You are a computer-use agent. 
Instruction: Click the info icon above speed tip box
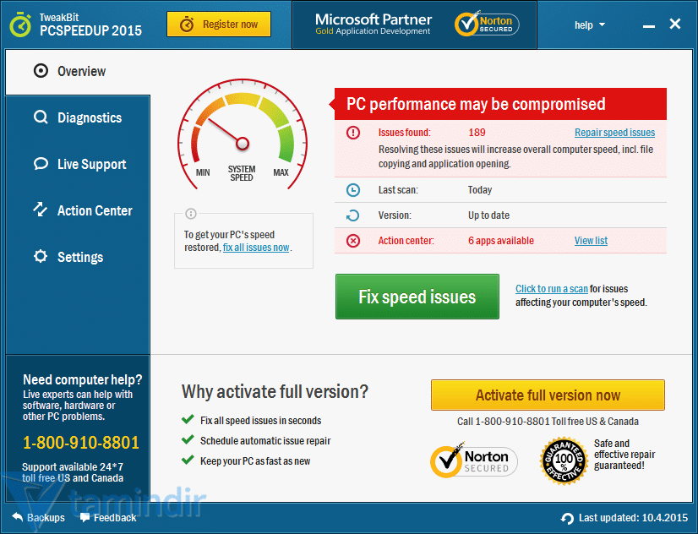pos(190,214)
